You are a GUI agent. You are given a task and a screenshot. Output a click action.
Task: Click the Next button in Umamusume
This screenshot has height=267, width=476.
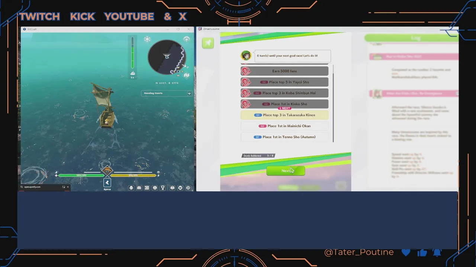286,171
